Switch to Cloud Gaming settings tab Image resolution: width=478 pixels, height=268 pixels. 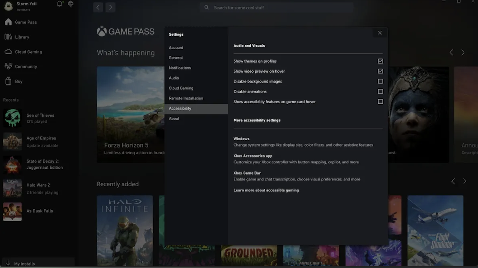pos(181,88)
